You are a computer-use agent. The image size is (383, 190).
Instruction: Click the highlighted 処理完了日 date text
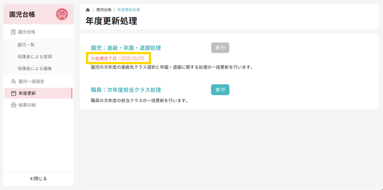118,58
